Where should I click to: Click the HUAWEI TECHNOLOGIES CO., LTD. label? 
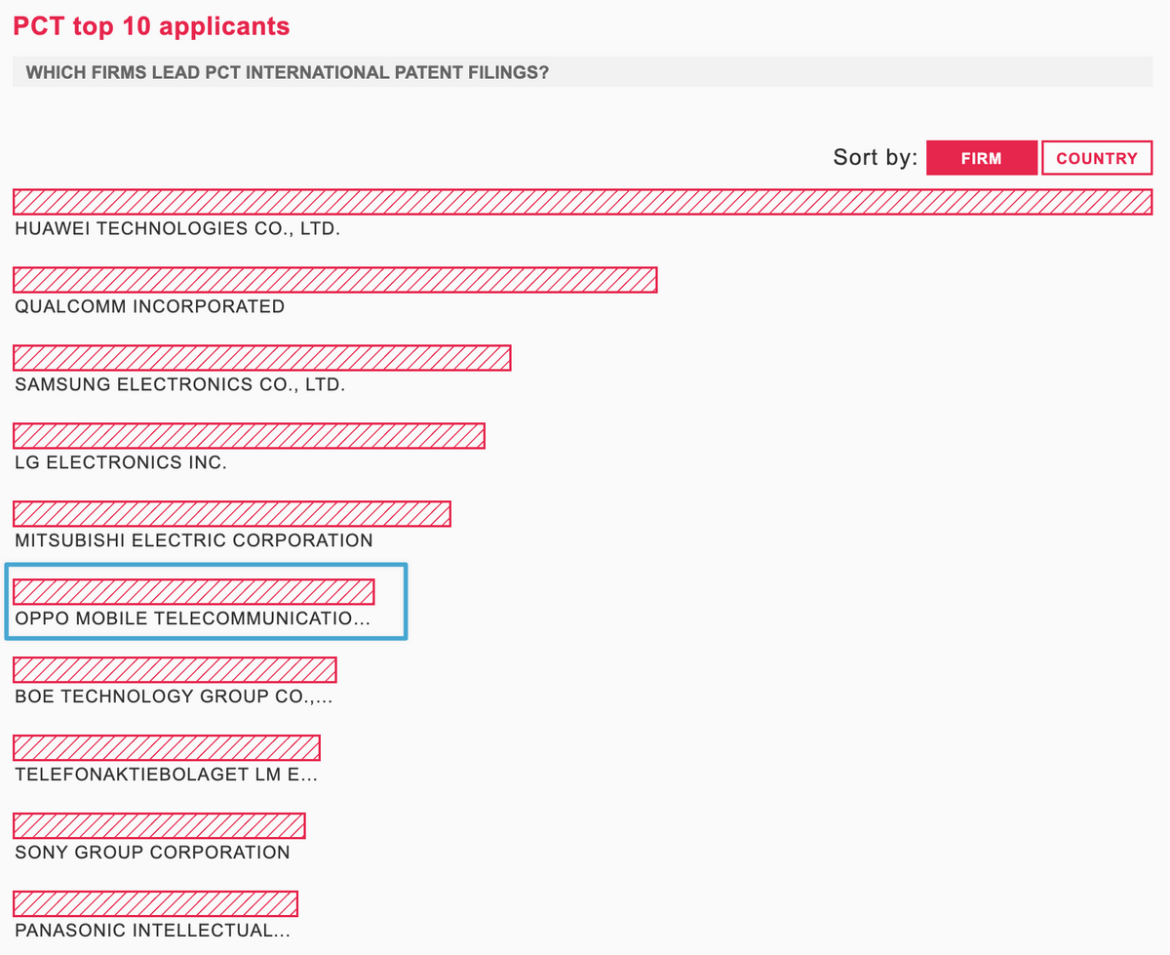point(177,229)
